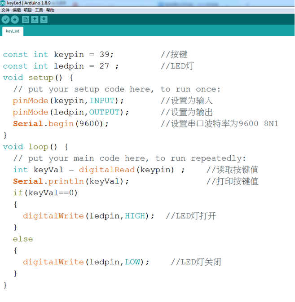Click the '//LED灯关闭' comment

[x=196, y=262]
